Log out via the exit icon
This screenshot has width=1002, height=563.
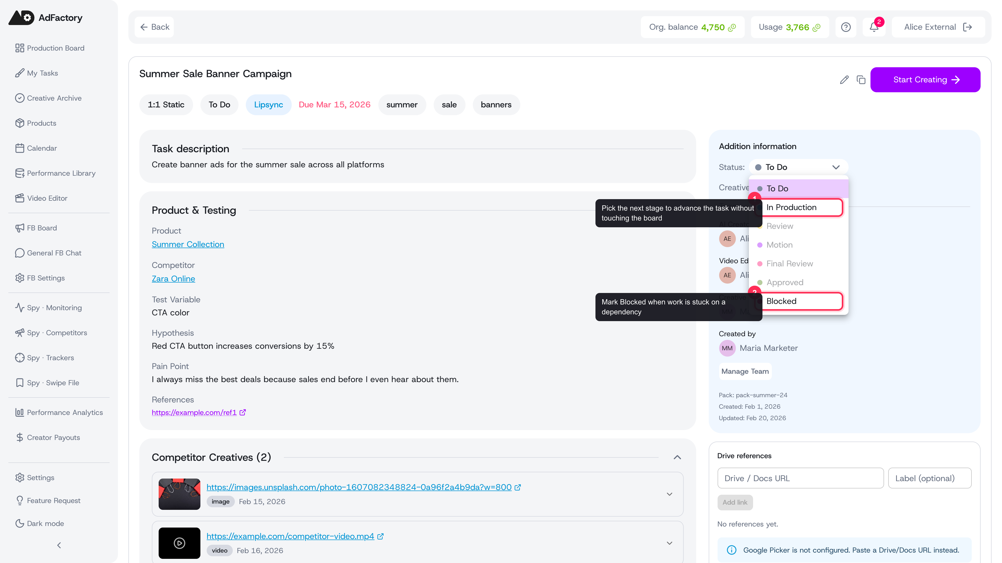[x=967, y=27]
